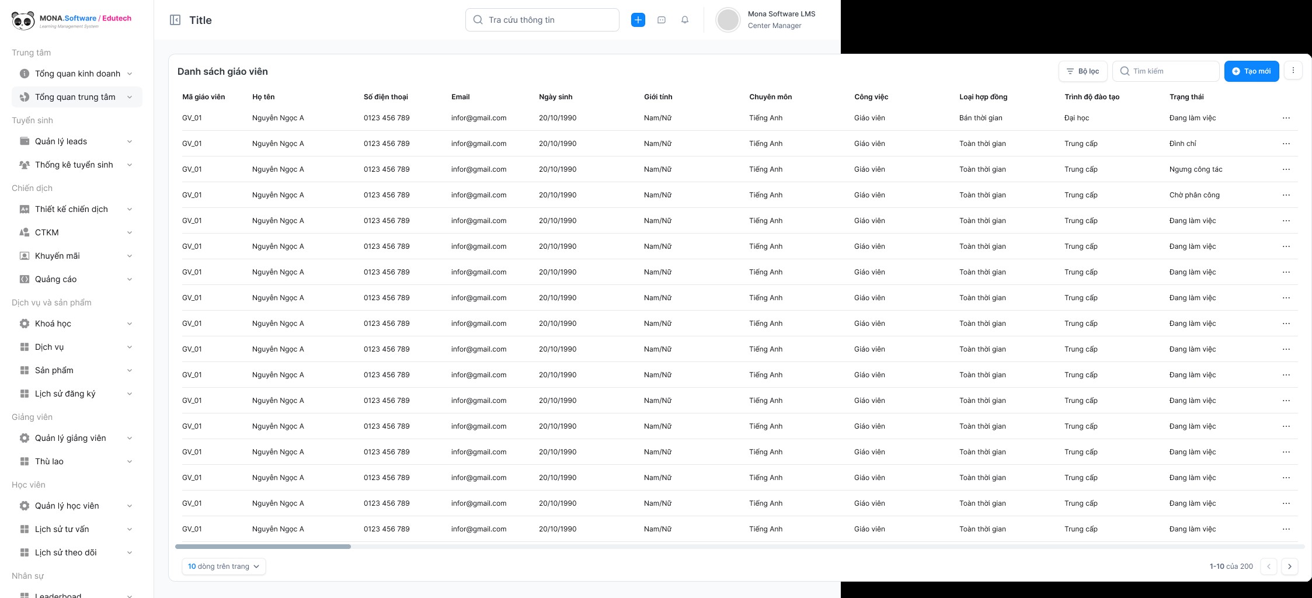This screenshot has height=598, width=1312.
Task: Open row actions for the Đình chỉ teacher
Action: (x=1286, y=144)
